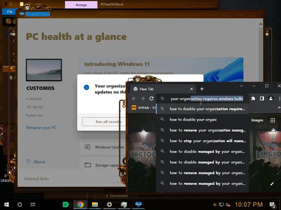The width and height of the screenshot is (281, 210).
Task: Switch to PC Health Check taskbar icon
Action: (x=138, y=204)
